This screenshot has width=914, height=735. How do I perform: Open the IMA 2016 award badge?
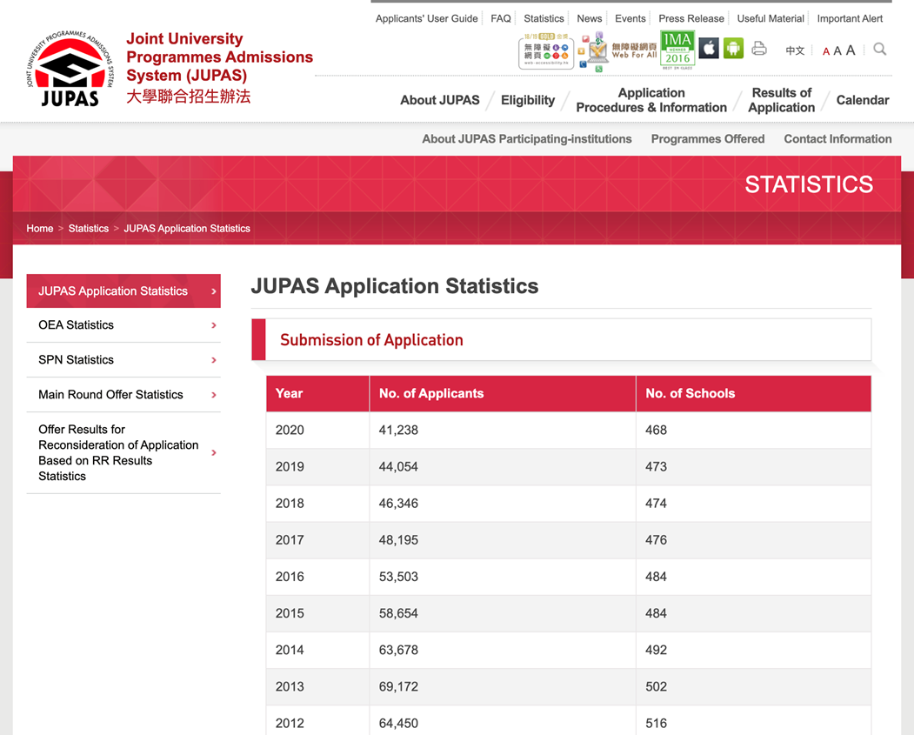677,50
